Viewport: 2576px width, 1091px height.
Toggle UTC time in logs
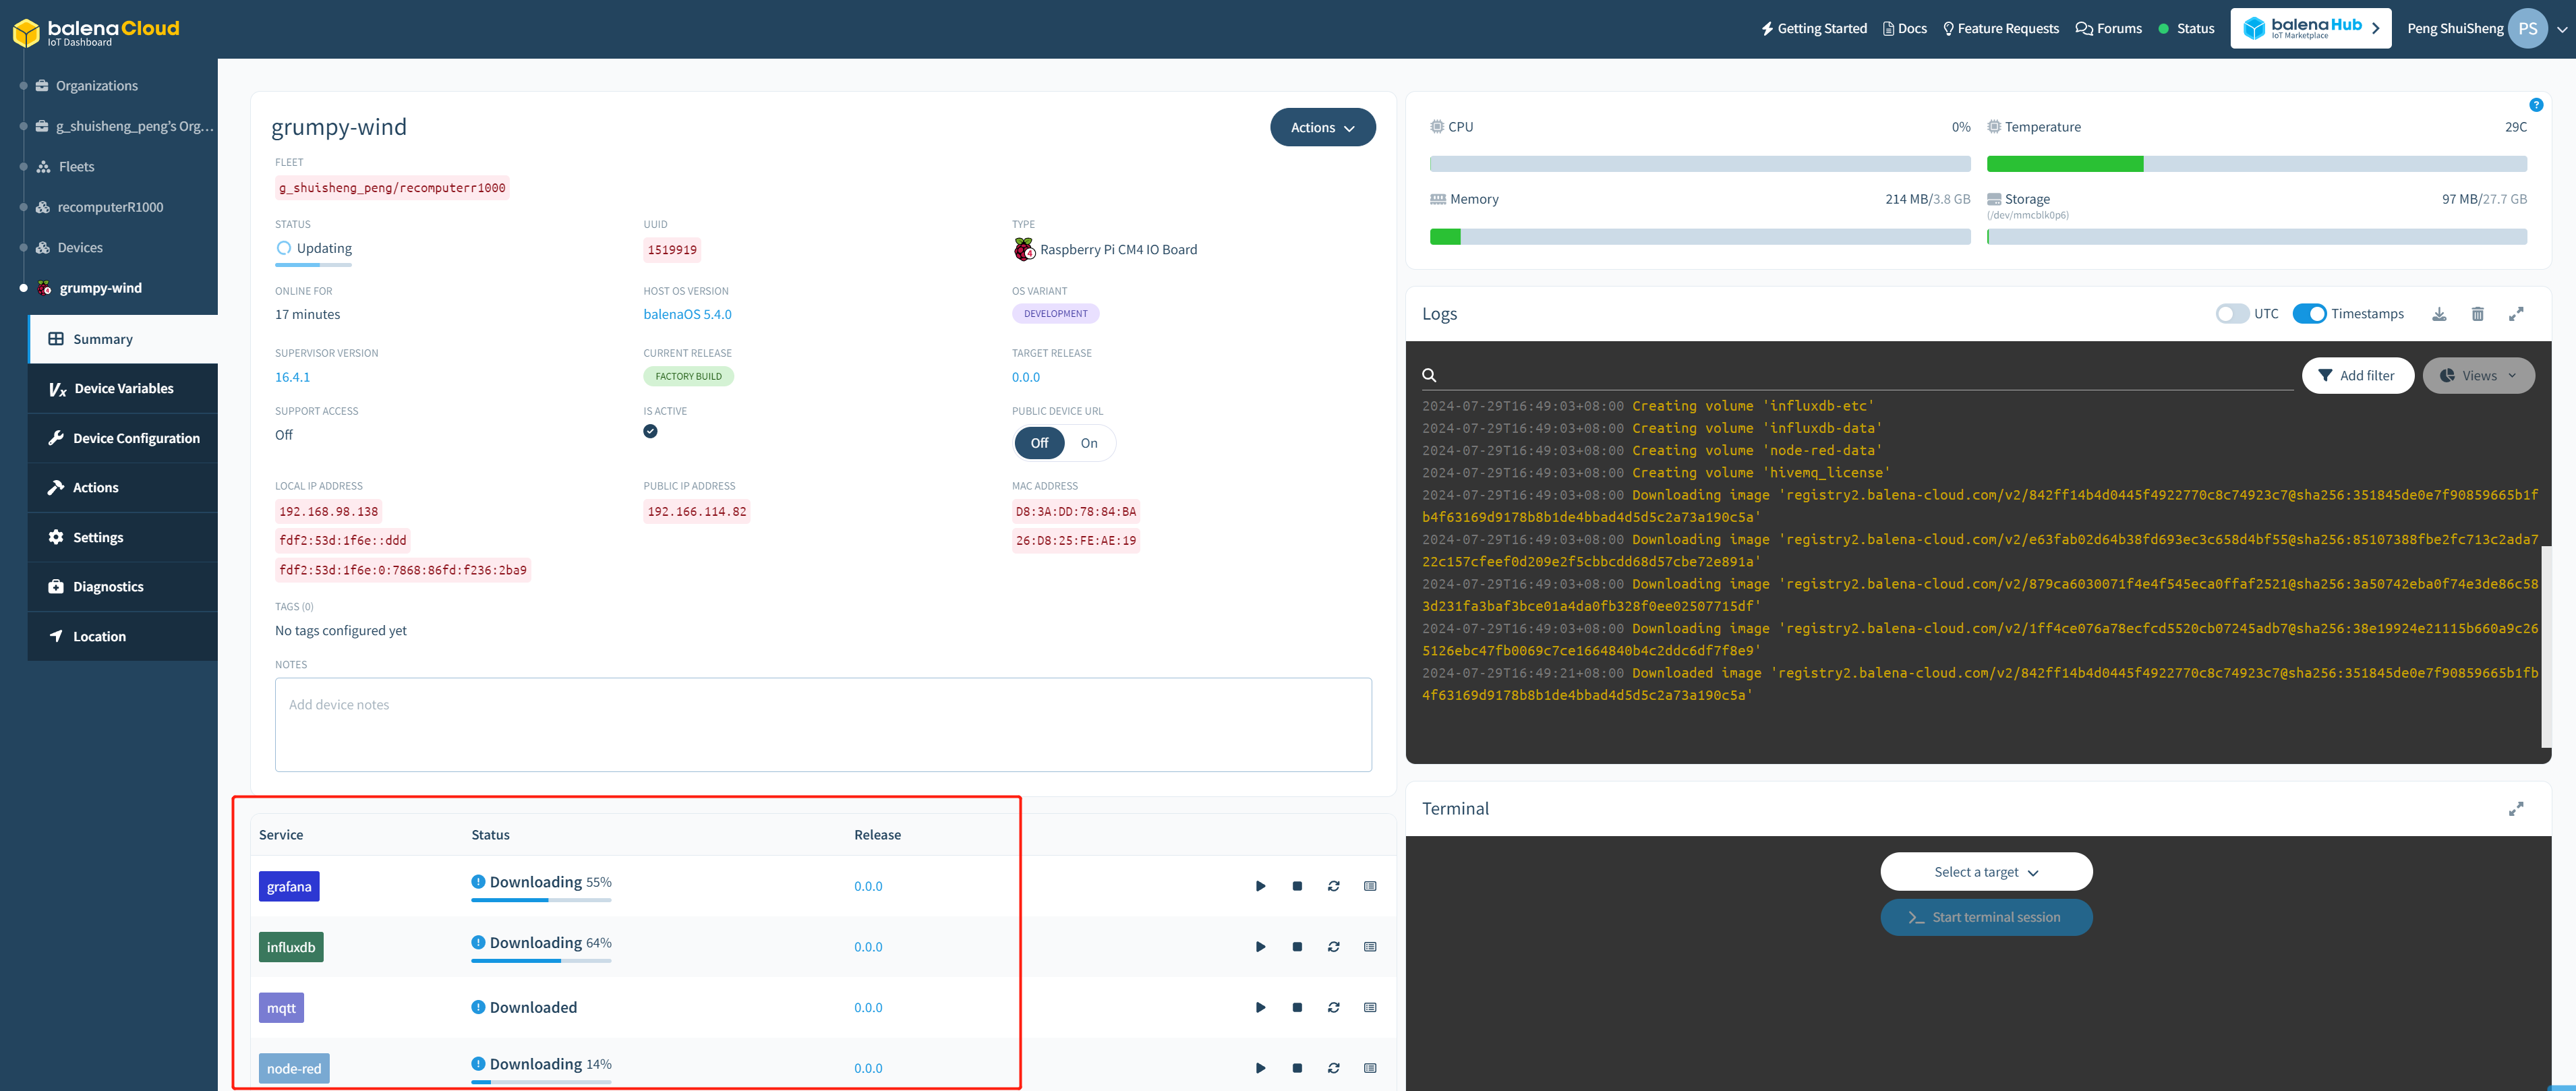(x=2231, y=314)
